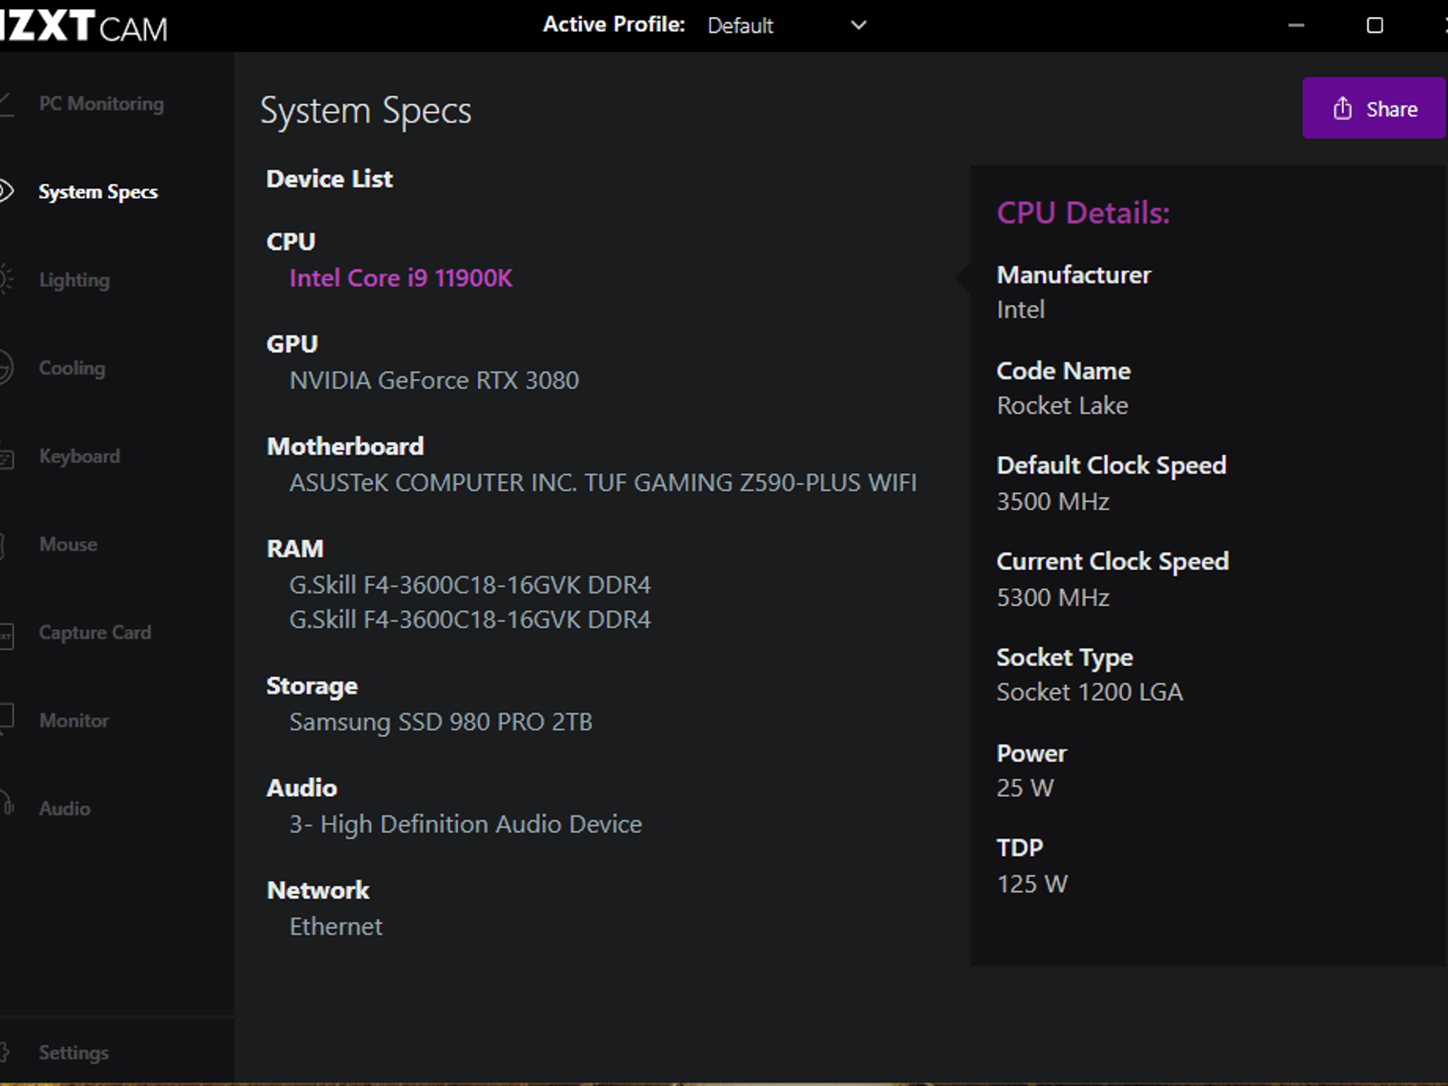Click the Intel manufacturer value

[x=1020, y=310]
